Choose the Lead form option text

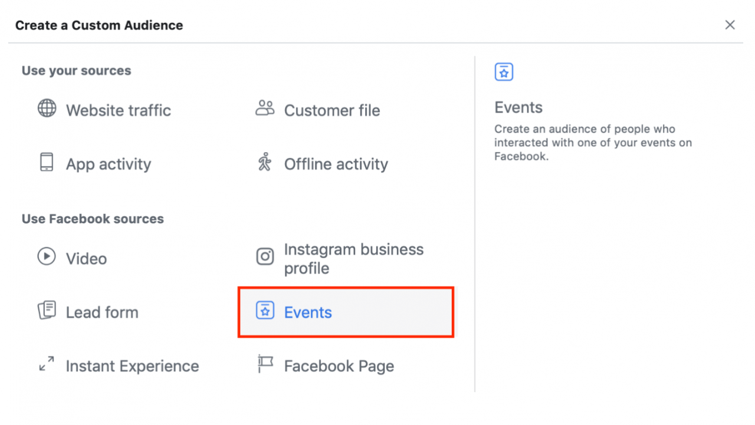102,312
